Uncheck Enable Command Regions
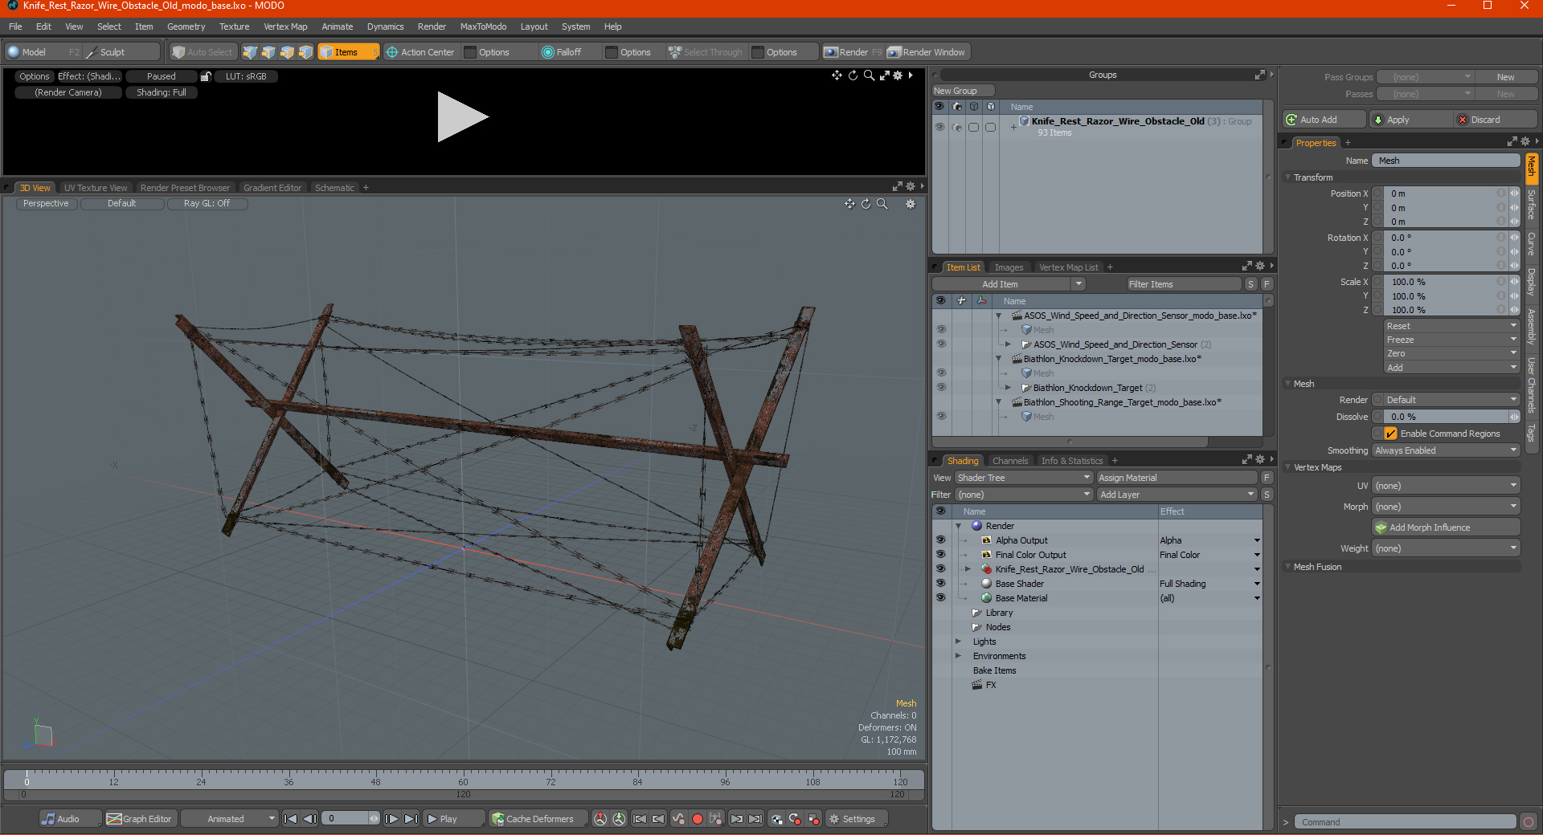Viewport: 1543px width, 835px height. 1391,434
